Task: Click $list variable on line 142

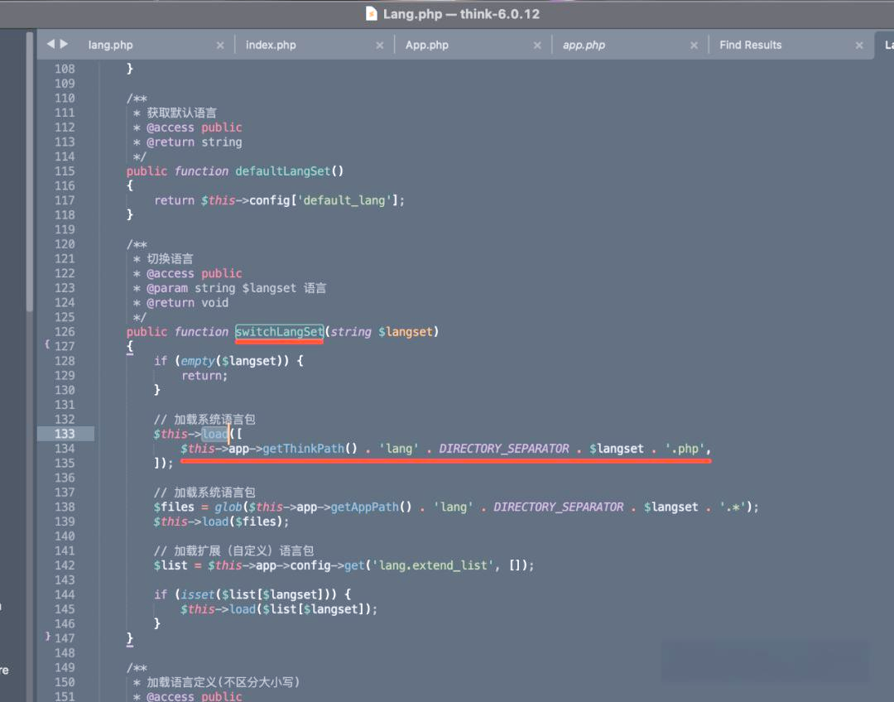Action: pos(170,565)
